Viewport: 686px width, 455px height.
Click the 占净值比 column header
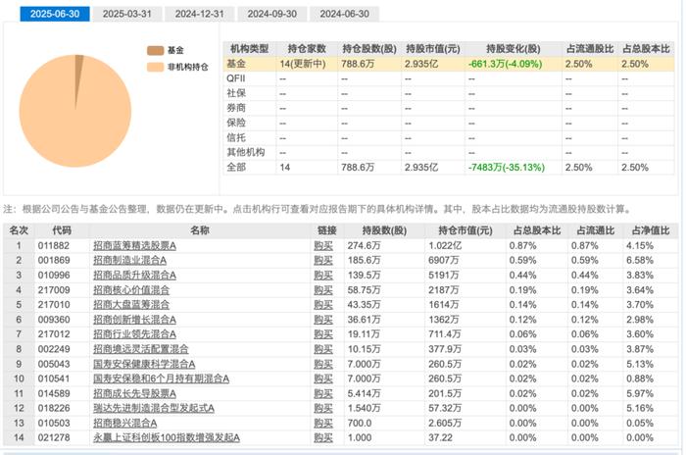tap(650, 230)
